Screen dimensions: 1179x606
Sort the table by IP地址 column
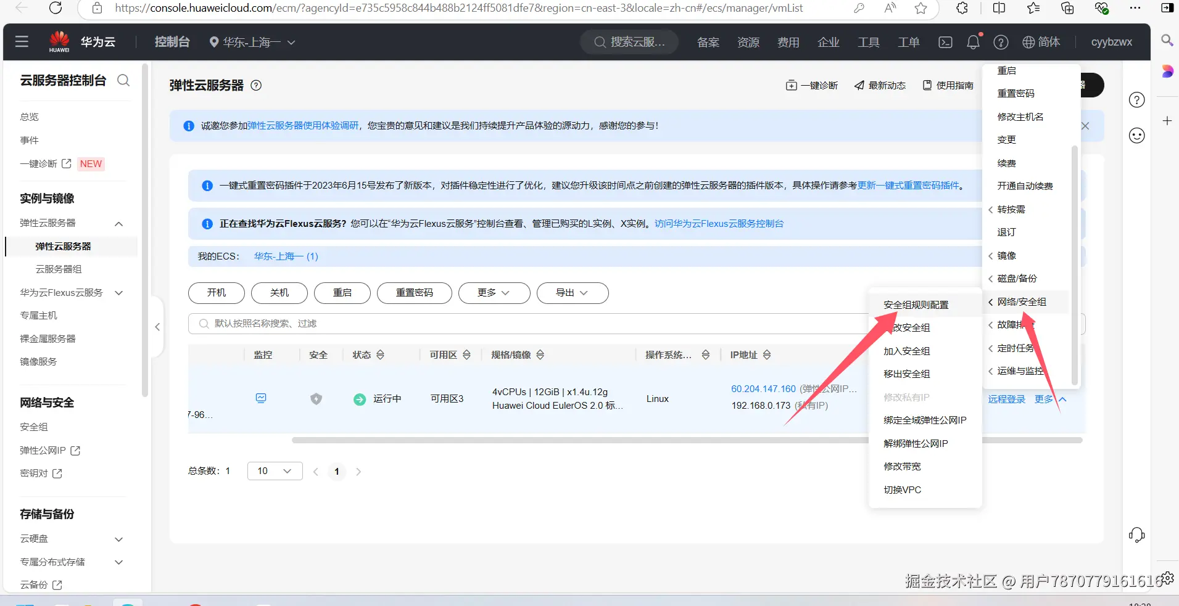(x=767, y=355)
